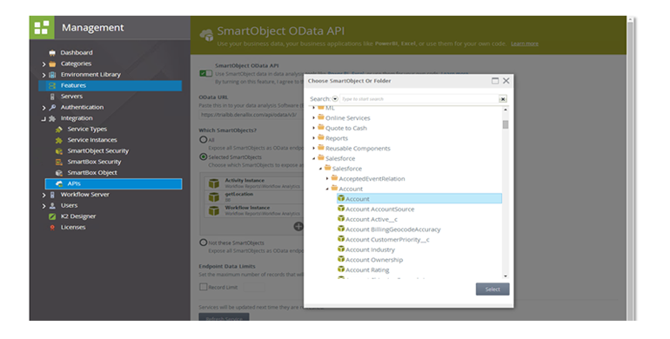
Task: Click the tree scrollbar down arrow
Action: pyautogui.click(x=506, y=276)
